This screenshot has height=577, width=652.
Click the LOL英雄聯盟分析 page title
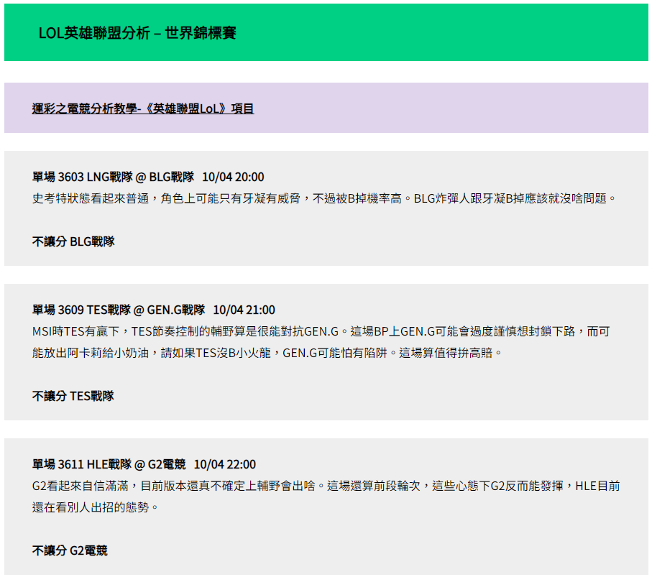[x=94, y=33]
